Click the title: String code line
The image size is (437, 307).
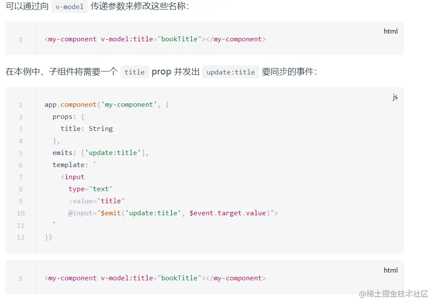coord(87,129)
